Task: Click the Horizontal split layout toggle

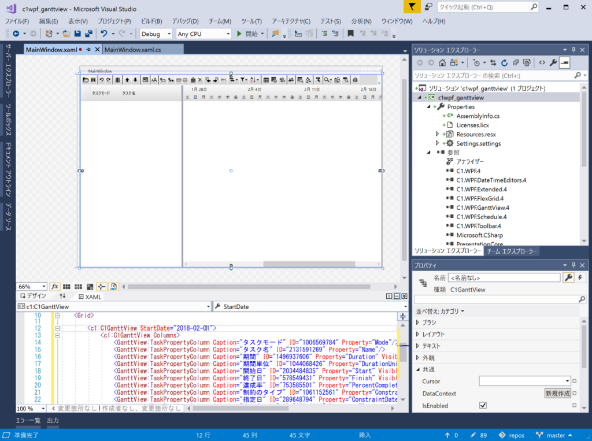Action: tap(397, 297)
